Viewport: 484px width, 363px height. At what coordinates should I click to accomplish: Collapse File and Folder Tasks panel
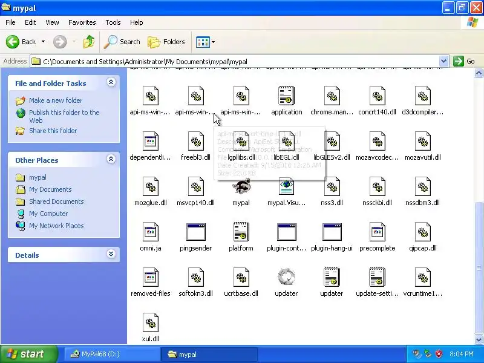pos(111,82)
